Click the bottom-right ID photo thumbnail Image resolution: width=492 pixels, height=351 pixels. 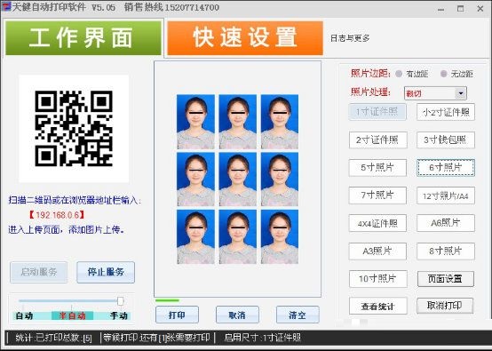coord(280,237)
